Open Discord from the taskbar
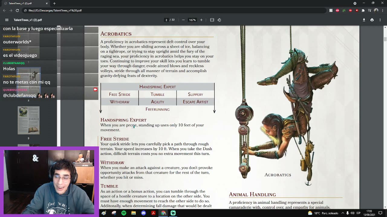387x217 pixels. pyautogui.click(x=144, y=213)
